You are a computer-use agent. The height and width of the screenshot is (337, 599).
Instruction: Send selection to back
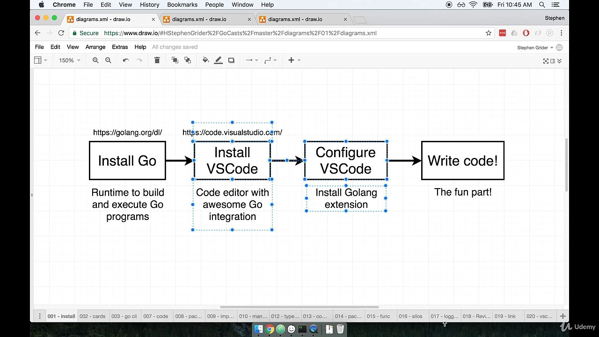click(x=188, y=60)
